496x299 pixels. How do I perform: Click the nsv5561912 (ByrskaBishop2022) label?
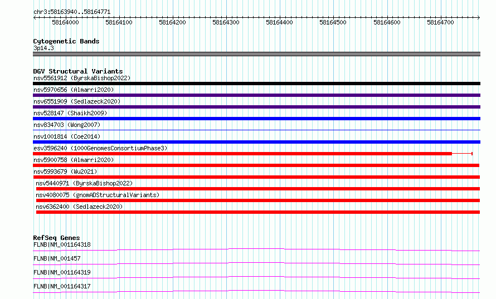pos(82,78)
